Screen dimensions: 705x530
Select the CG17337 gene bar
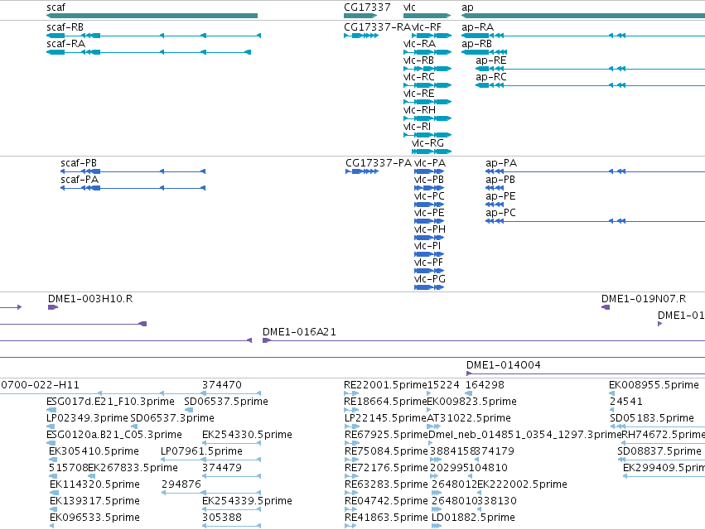[360, 16]
